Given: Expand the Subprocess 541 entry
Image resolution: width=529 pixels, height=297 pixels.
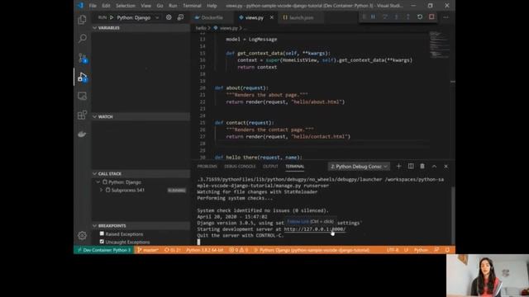Looking at the screenshot, I should [101, 190].
